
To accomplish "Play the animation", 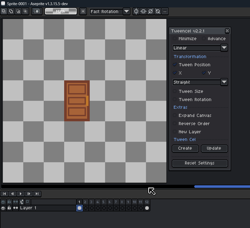I will coord(21,194).
